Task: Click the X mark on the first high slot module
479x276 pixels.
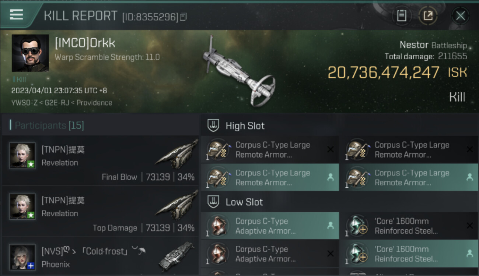Action: pos(331,149)
